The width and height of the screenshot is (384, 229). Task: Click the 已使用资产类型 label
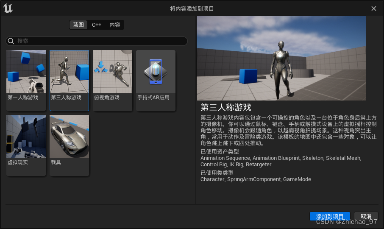click(x=220, y=151)
